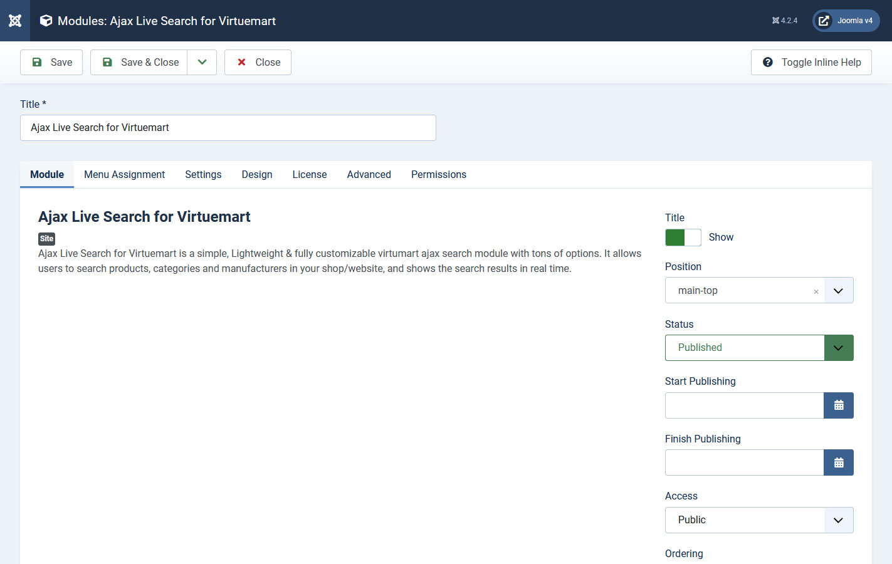Image resolution: width=892 pixels, height=564 pixels.
Task: Click the module Title input field
Action: [x=228, y=128]
